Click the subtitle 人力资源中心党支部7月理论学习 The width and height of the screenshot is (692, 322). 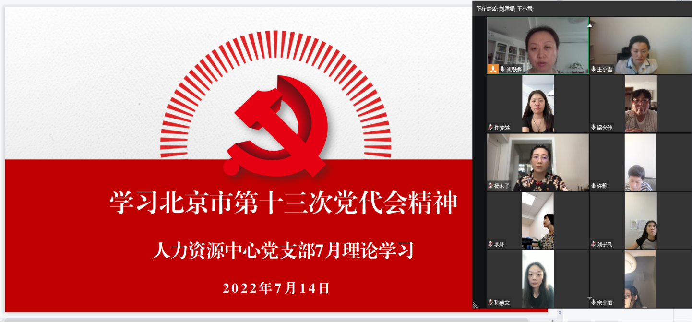click(x=283, y=250)
